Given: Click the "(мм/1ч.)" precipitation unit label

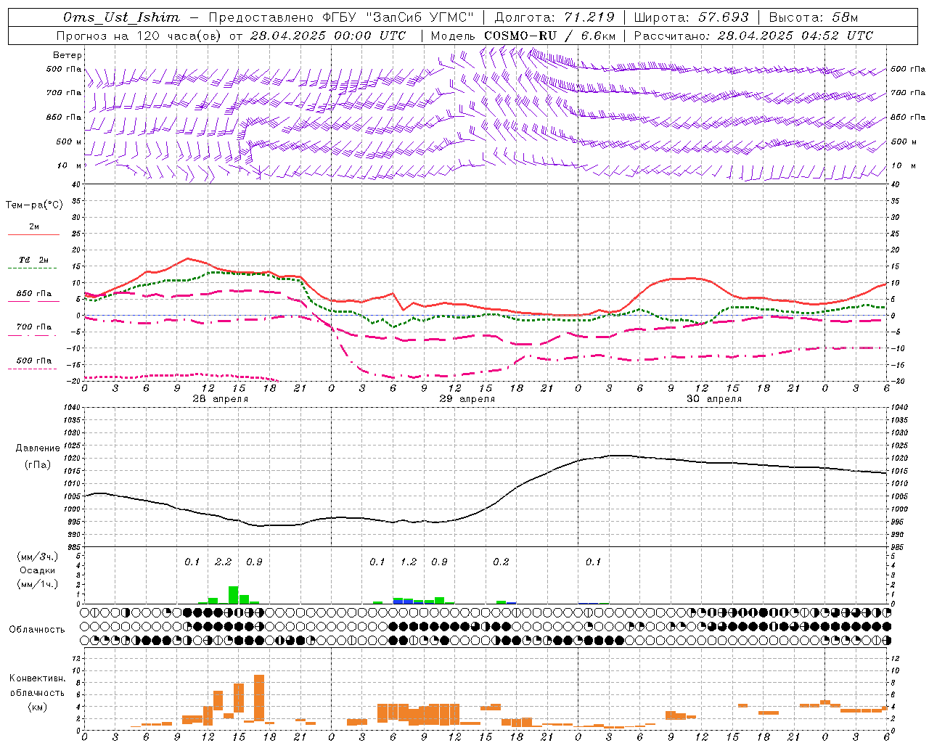Looking at the screenshot, I should pyautogui.click(x=36, y=584).
